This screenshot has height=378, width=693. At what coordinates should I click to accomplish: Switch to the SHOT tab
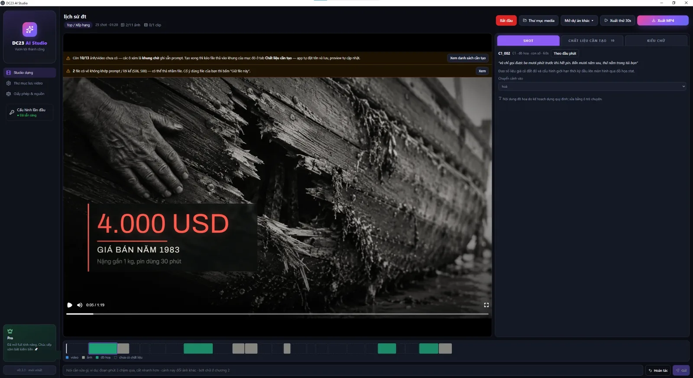(x=528, y=41)
